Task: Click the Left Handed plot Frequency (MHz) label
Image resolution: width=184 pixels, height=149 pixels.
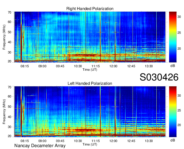Action: coord(4,112)
